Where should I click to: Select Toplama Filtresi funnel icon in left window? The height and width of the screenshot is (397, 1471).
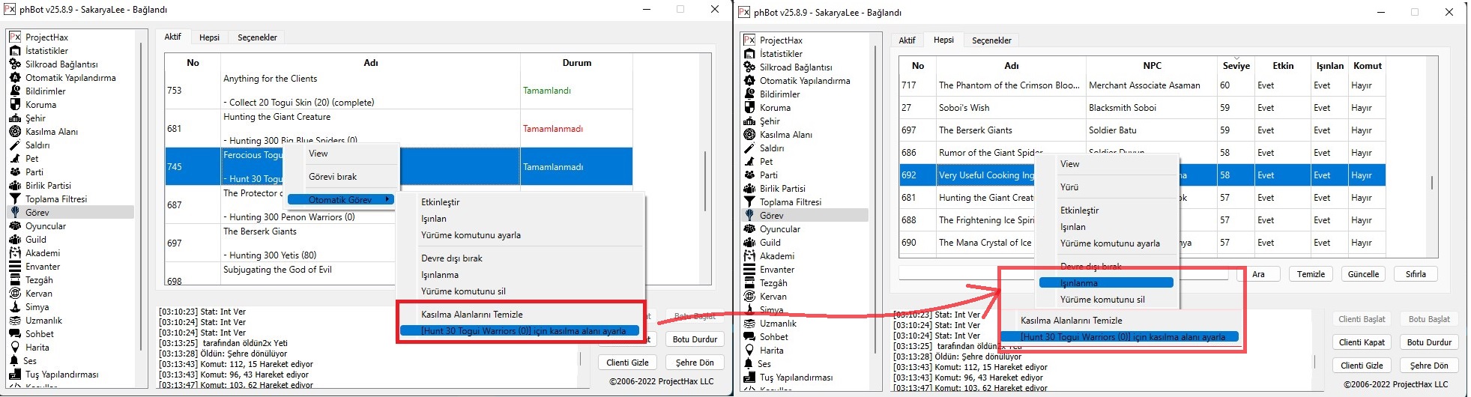click(x=15, y=199)
